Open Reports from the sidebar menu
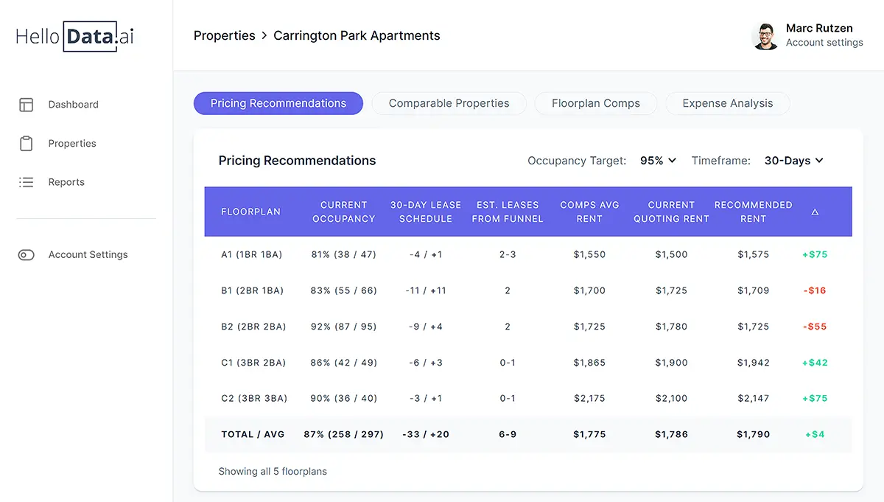The height and width of the screenshot is (502, 884). coord(66,182)
